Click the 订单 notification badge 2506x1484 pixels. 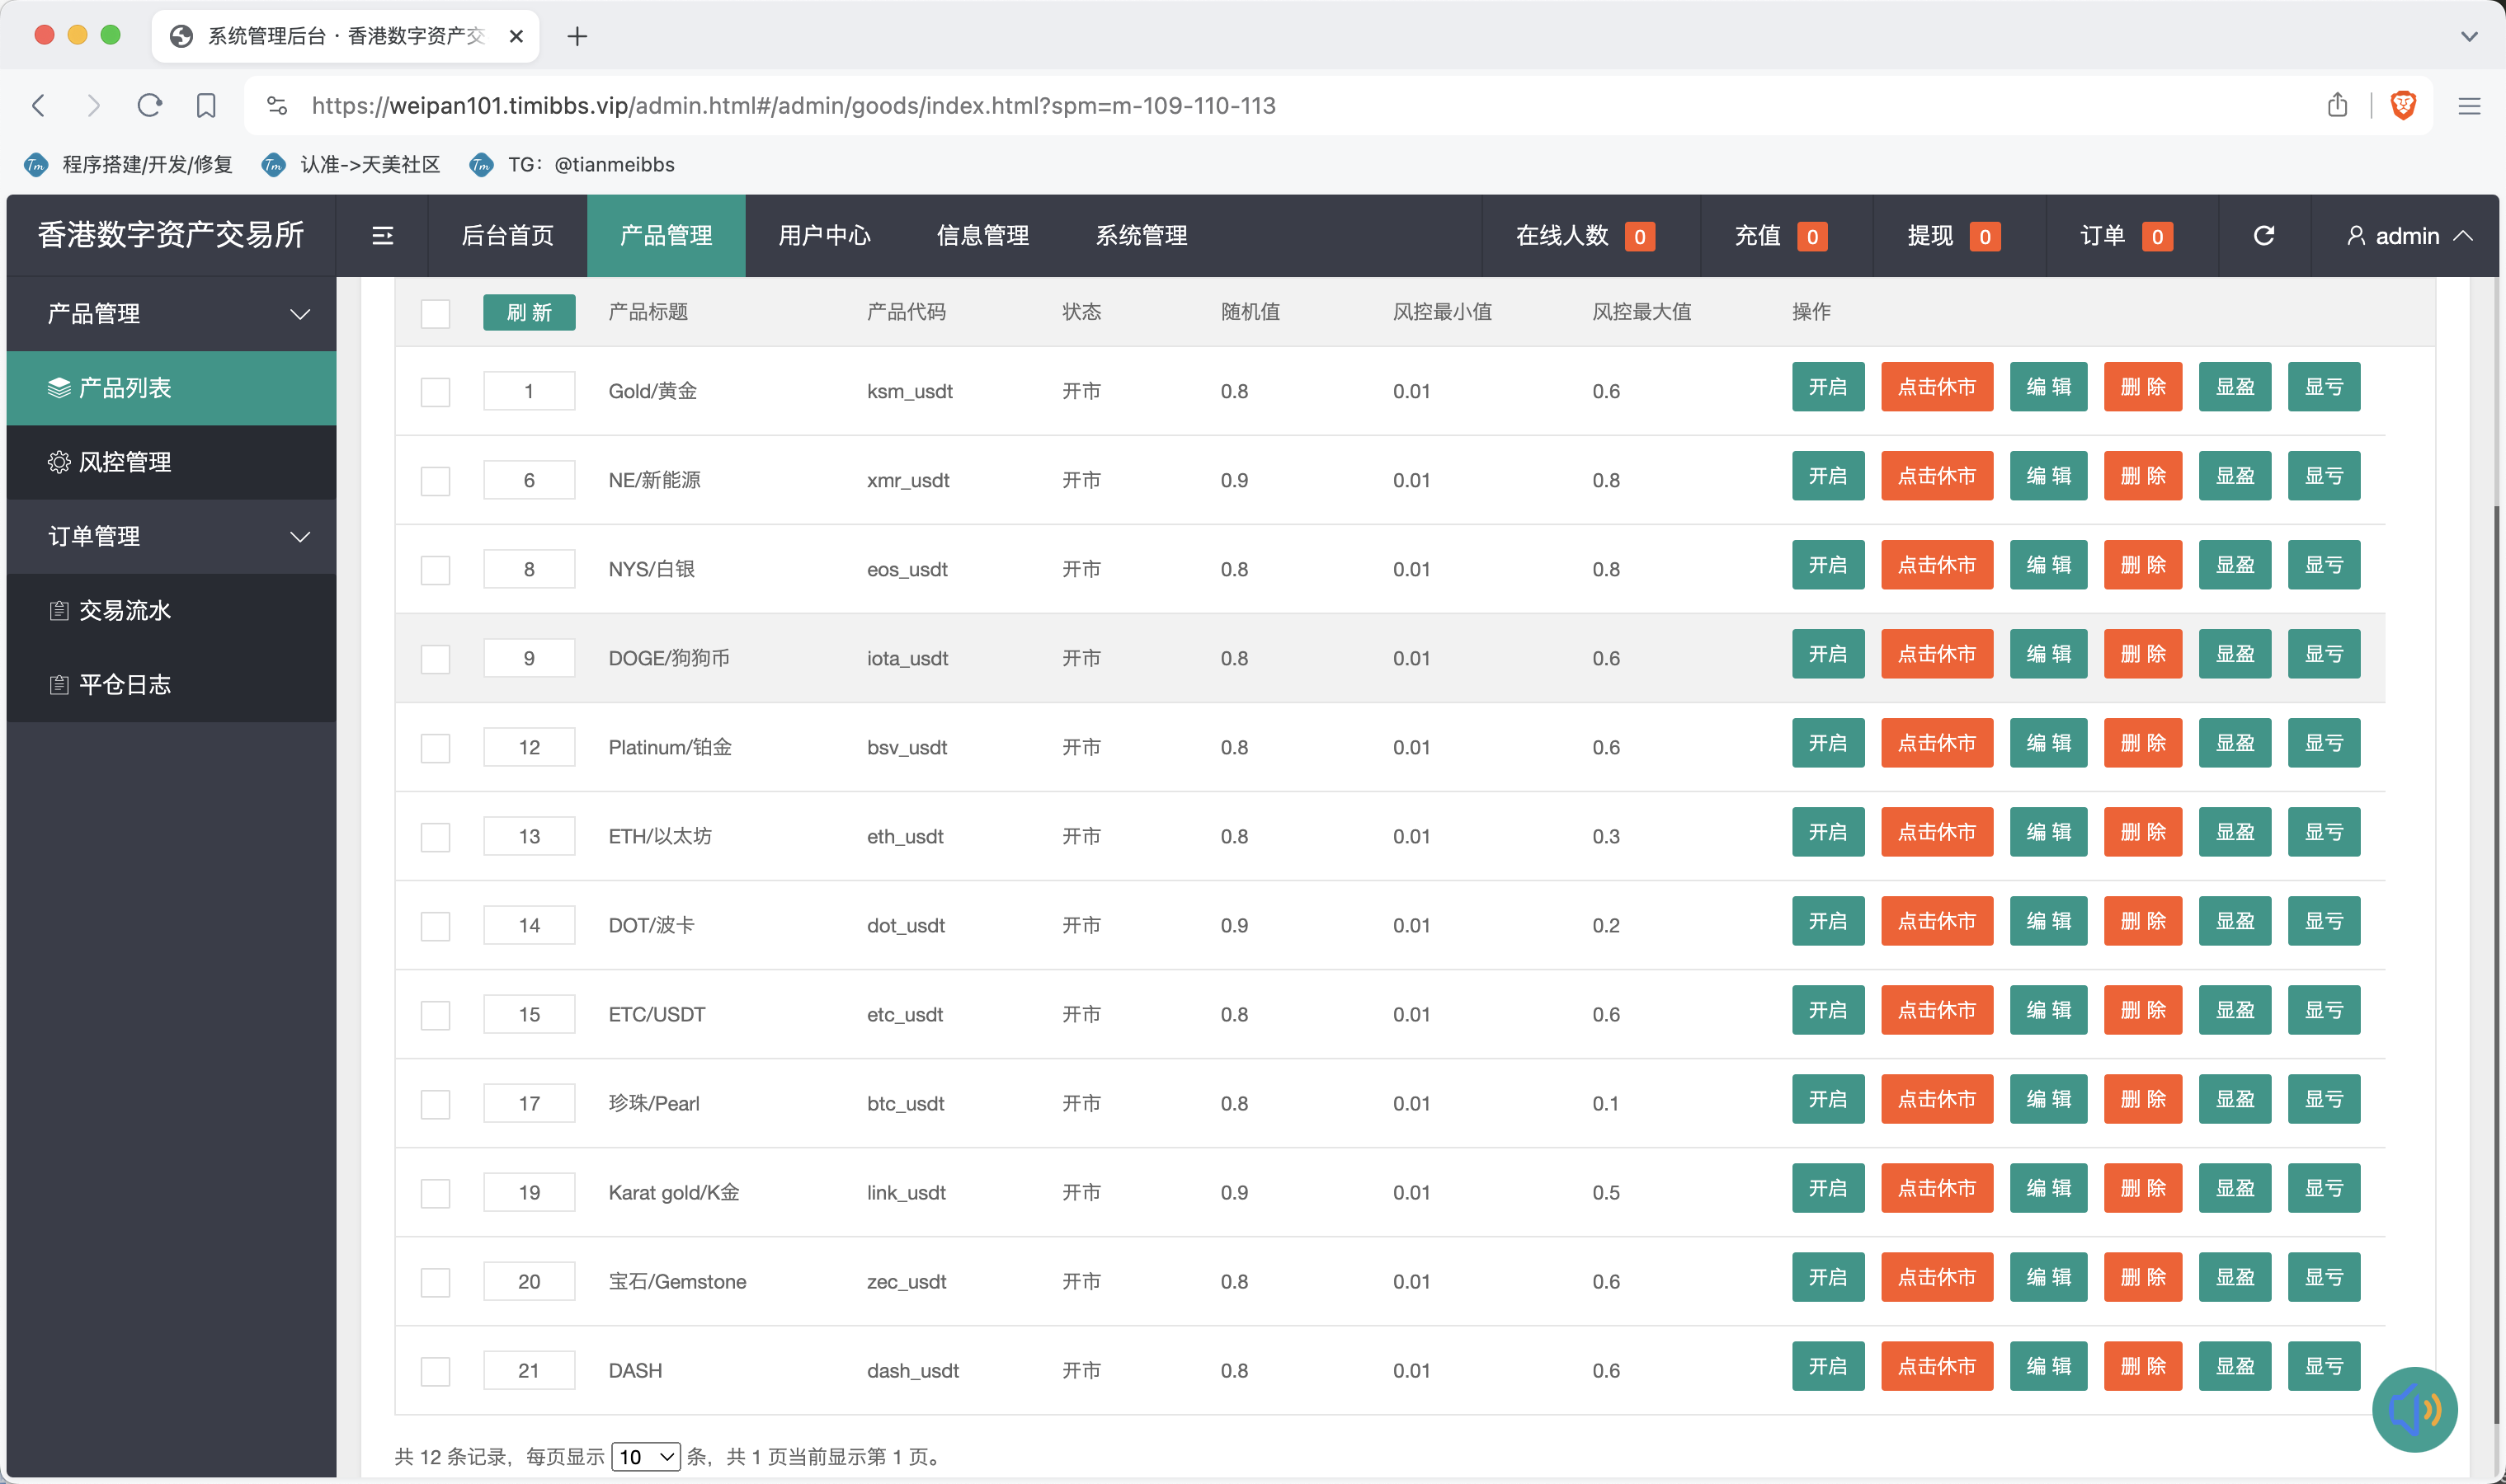coord(2157,236)
